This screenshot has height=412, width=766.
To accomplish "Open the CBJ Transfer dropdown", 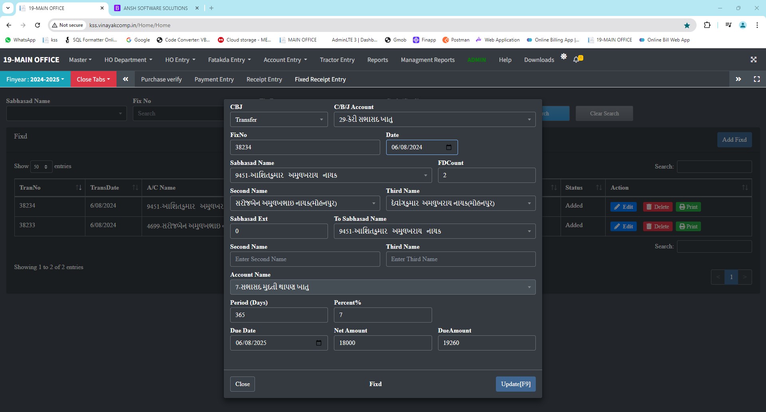I will point(278,119).
